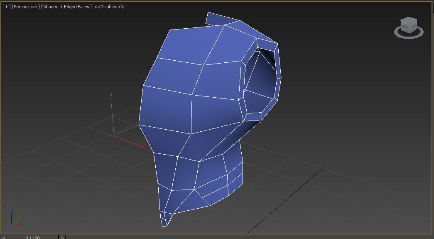
Task: Click the origin axis gizmo on the grid
Action: 114,134
